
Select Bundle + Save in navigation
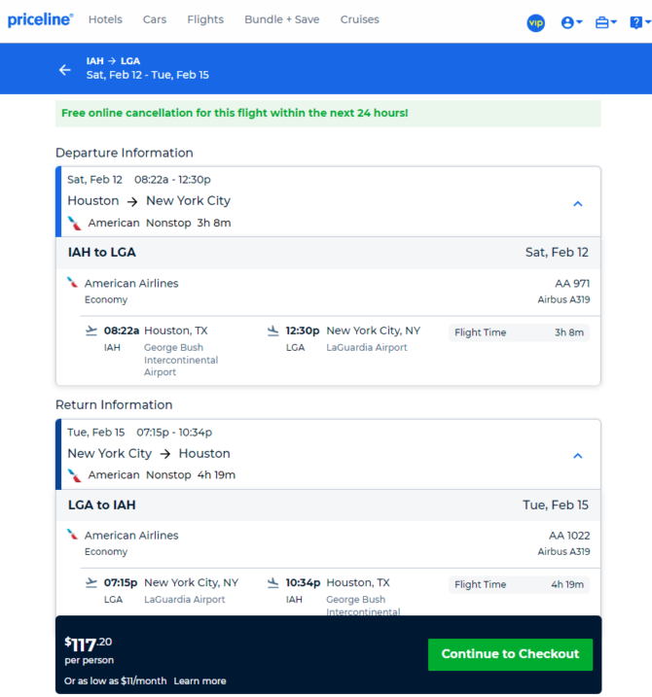(281, 19)
